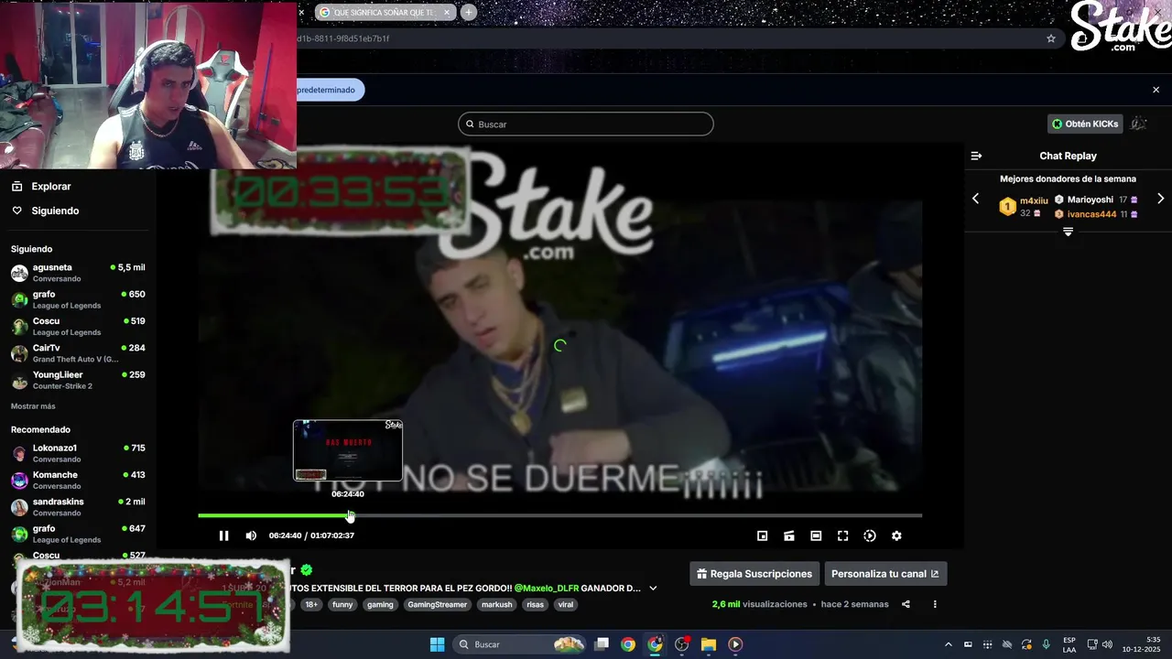This screenshot has width=1172, height=659.
Task: Select the viral tag
Action: pos(566,604)
